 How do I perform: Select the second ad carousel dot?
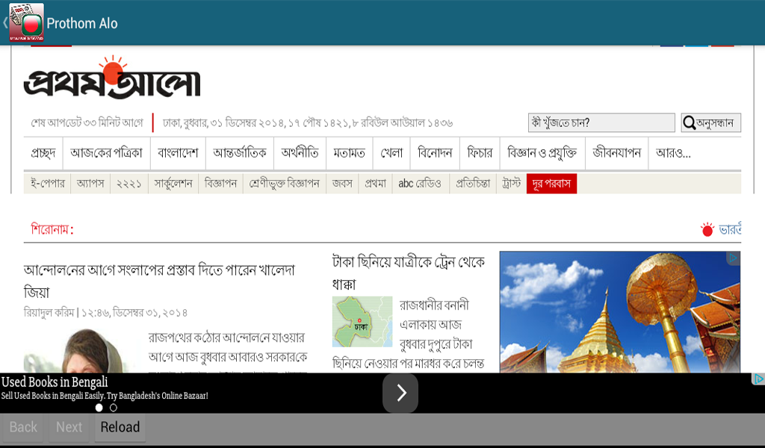coord(114,408)
